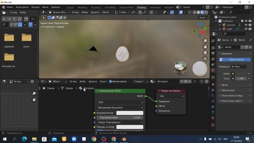Toggle the camera view icon in viewport
The height and width of the screenshot is (143, 254).
click(205, 53)
